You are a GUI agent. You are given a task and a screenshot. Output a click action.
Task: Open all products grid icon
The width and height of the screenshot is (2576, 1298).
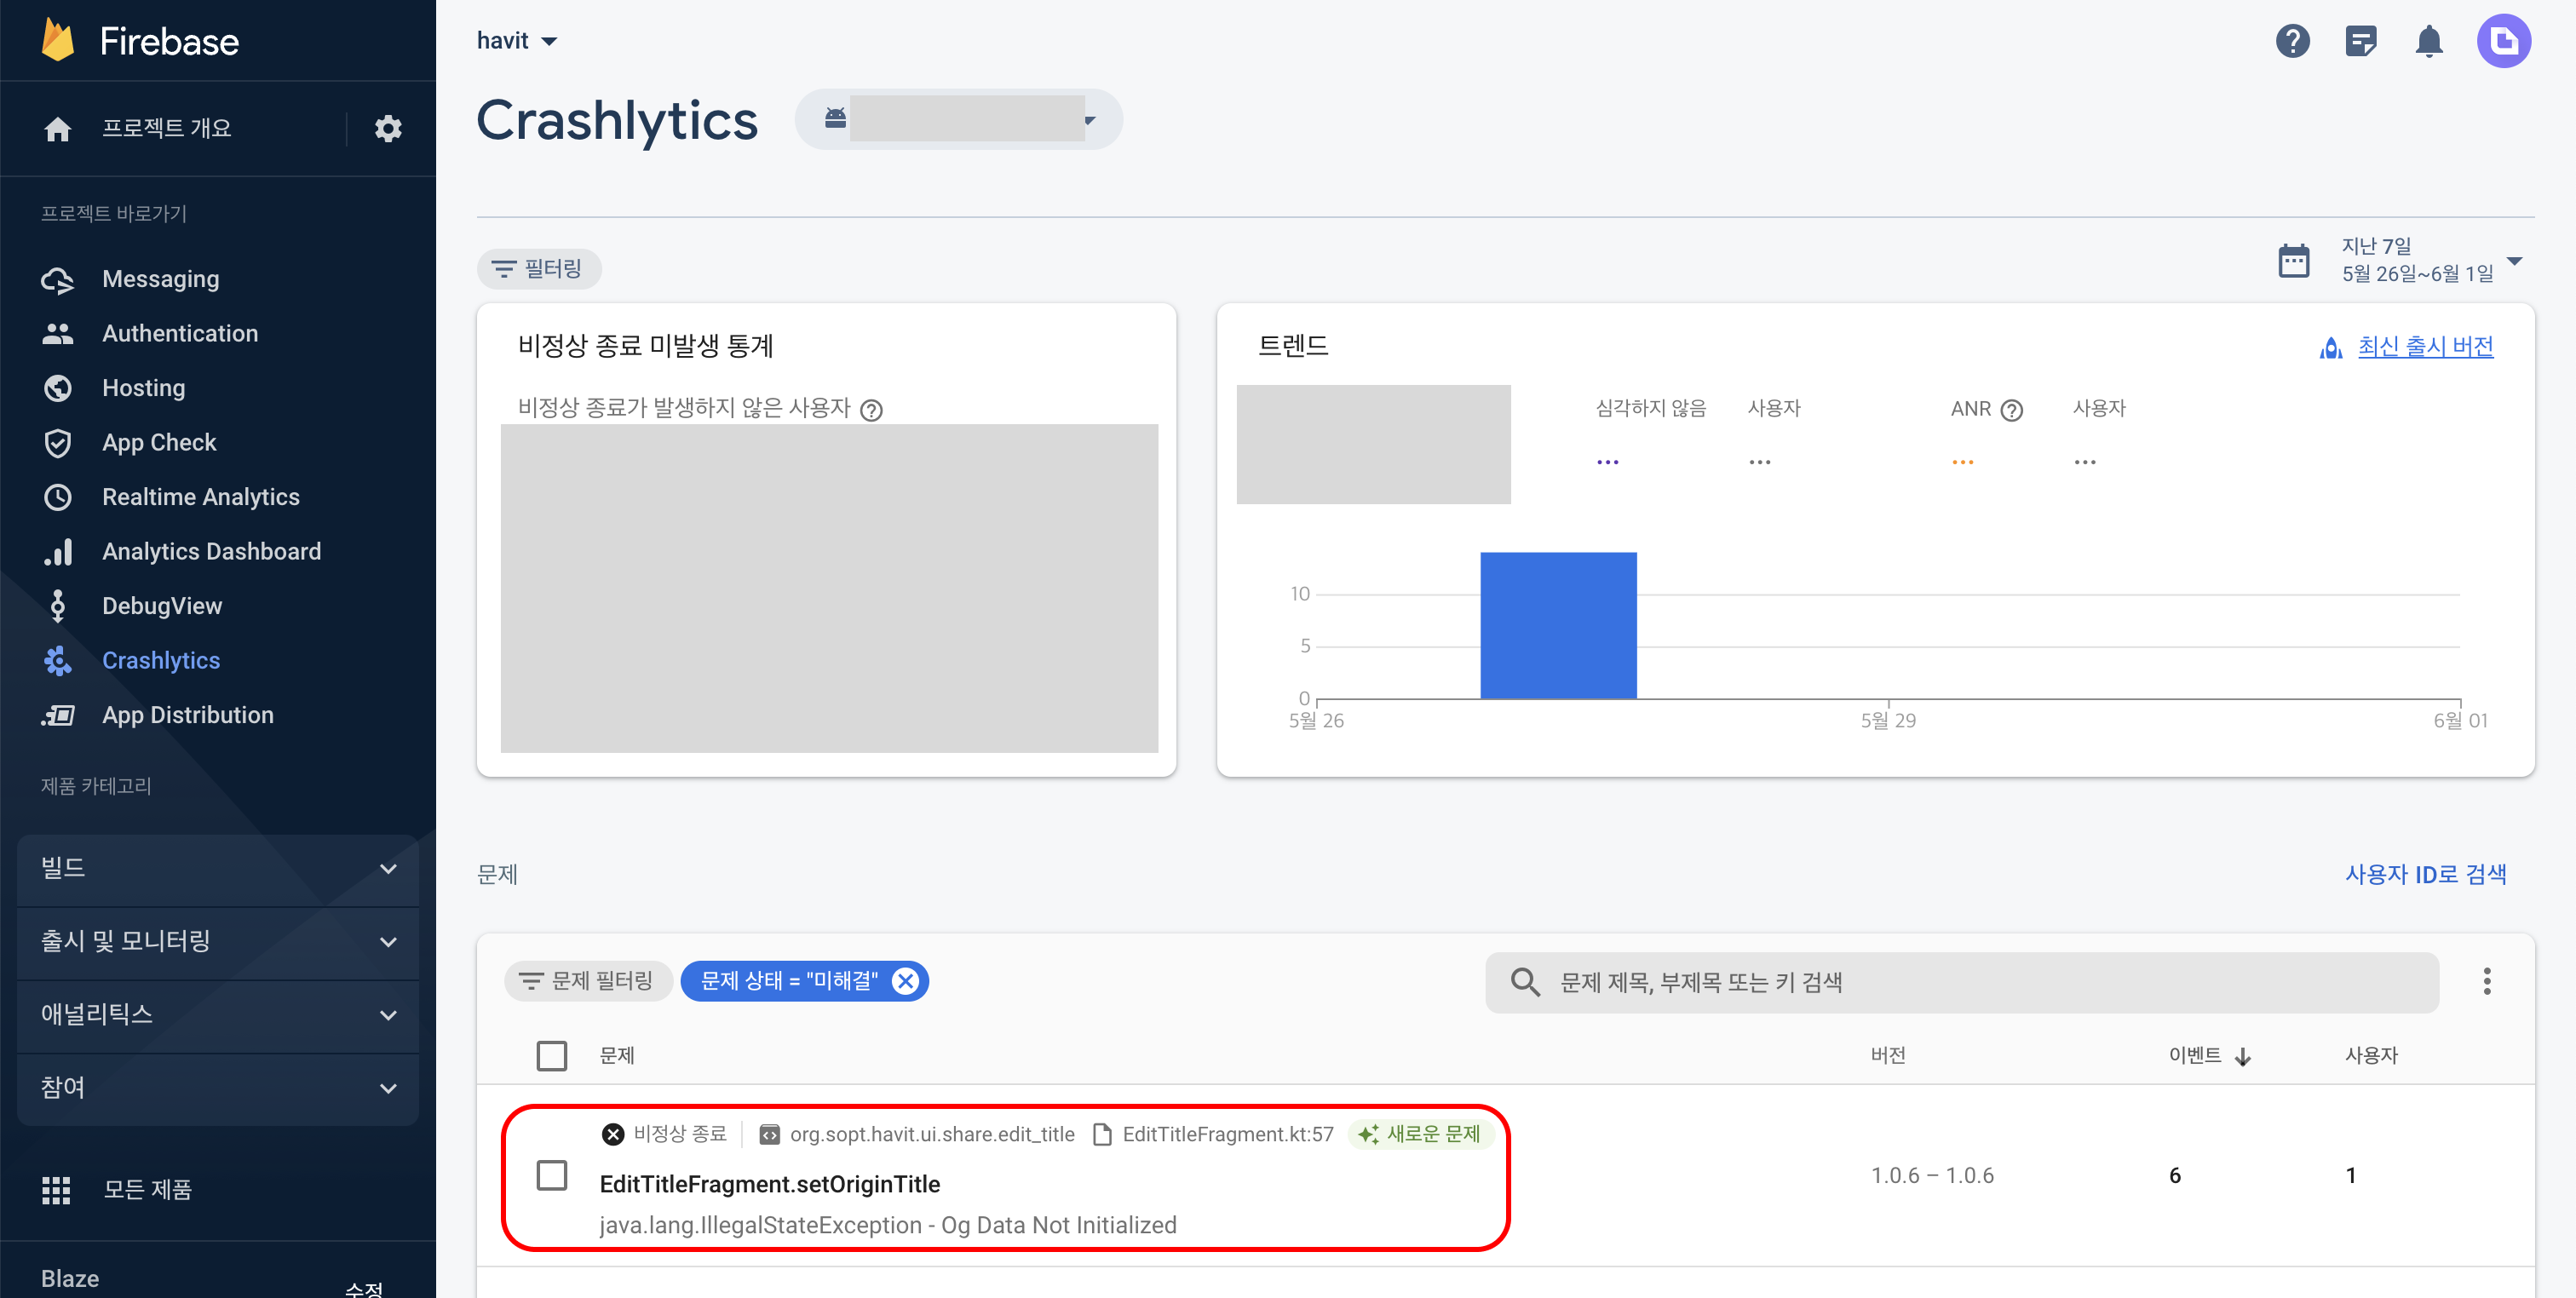click(56, 1190)
